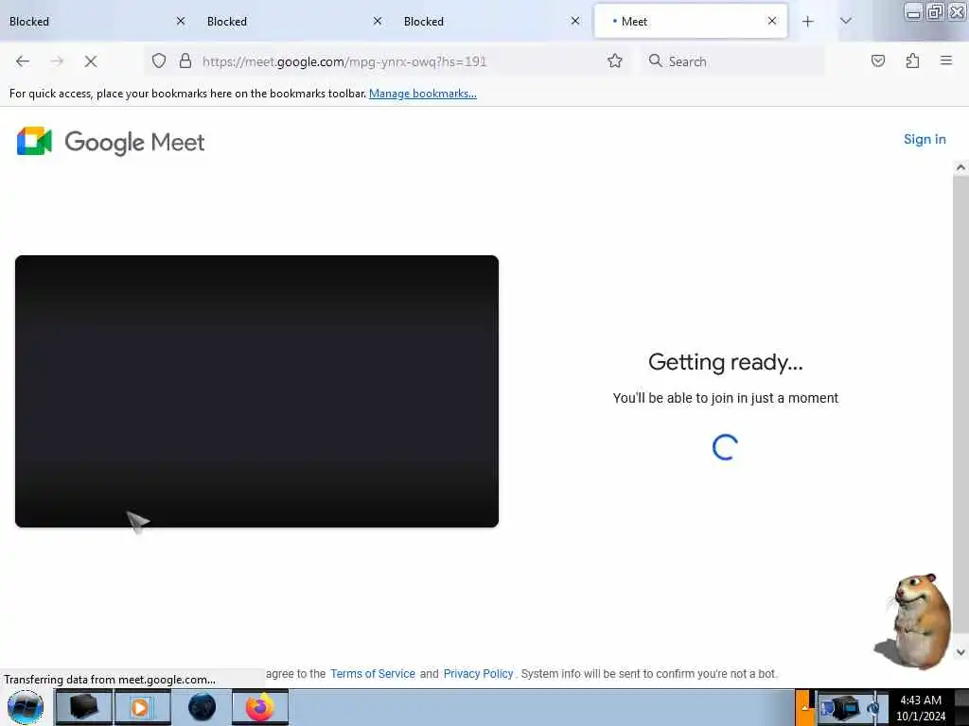Open the media player taskbar icon

pyautogui.click(x=141, y=707)
